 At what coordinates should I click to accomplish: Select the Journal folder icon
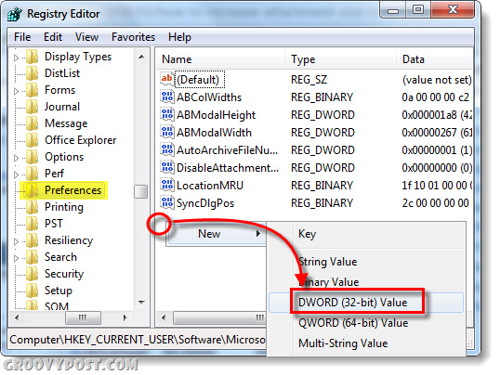[x=33, y=107]
